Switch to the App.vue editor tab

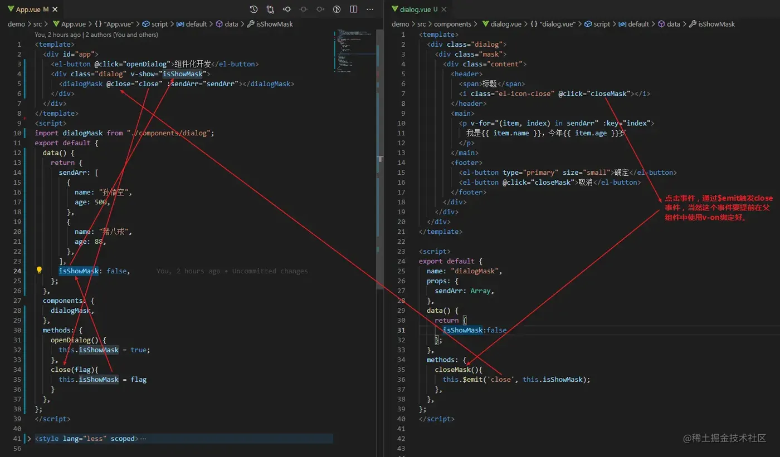(x=32, y=9)
